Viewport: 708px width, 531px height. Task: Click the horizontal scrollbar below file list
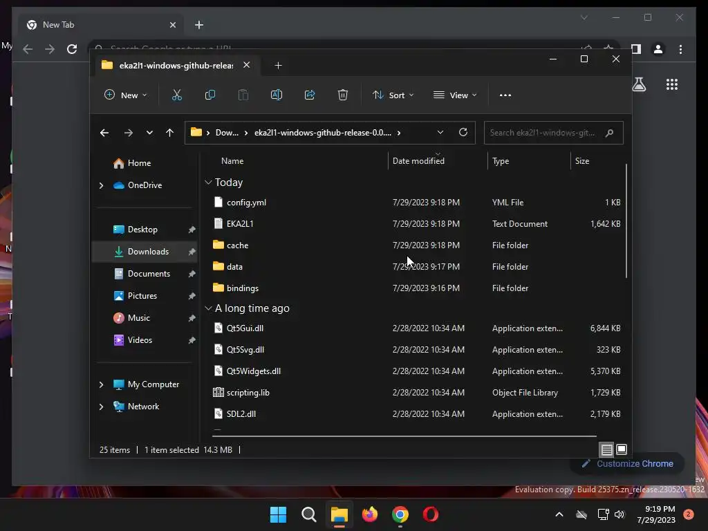(404, 436)
